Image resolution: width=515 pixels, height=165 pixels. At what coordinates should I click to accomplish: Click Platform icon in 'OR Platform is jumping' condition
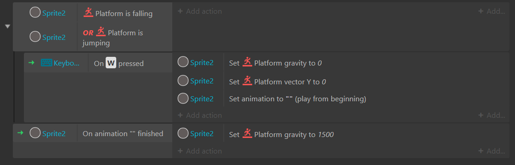101,32
